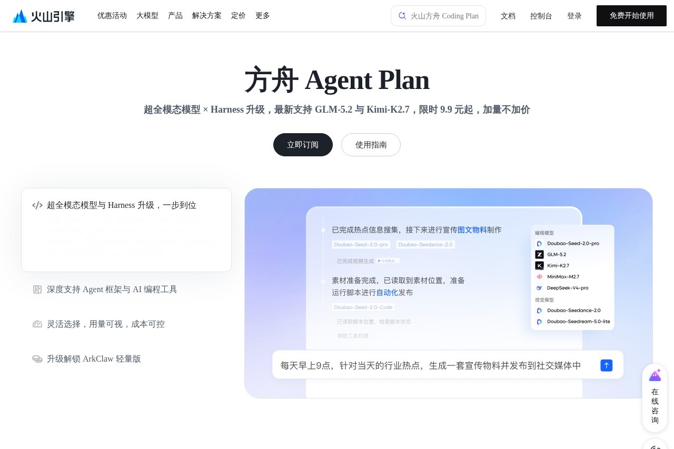Click the 已完成视频生成 status text

point(355,261)
